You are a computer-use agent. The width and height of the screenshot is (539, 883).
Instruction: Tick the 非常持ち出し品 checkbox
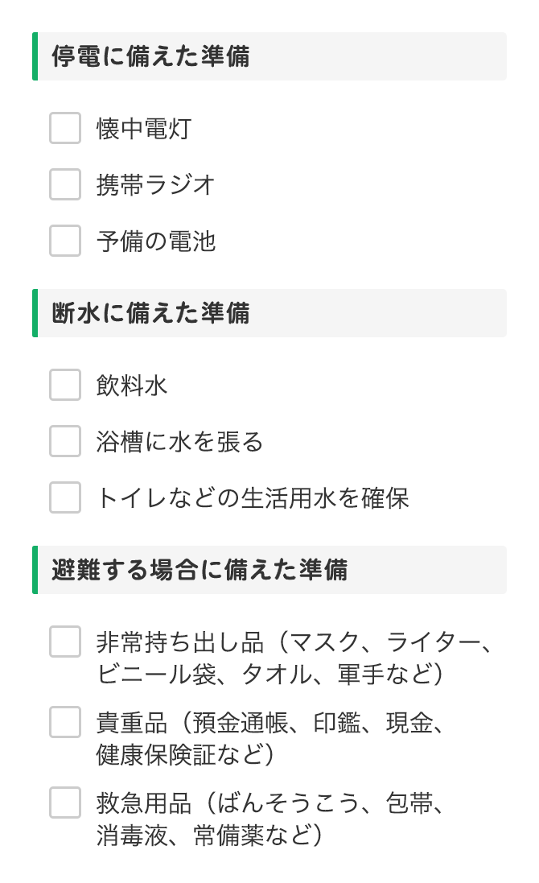click(x=65, y=642)
